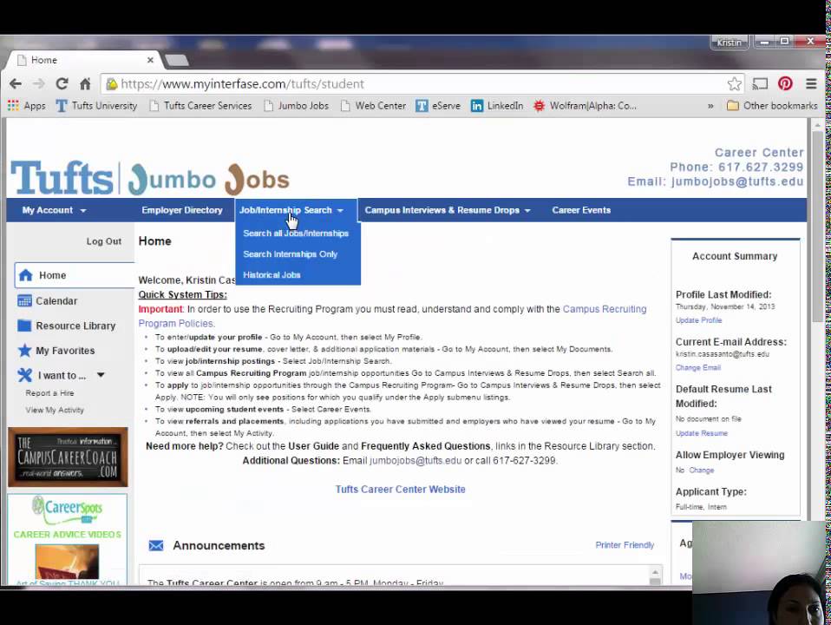Collapse 'I want to...' arrow
831x625 pixels.
point(101,375)
